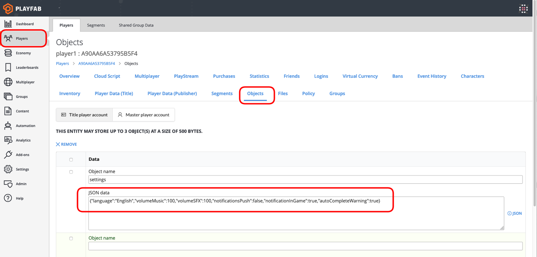This screenshot has width=537, height=257.
Task: Click the Master player account person icon
Action: 120,115
